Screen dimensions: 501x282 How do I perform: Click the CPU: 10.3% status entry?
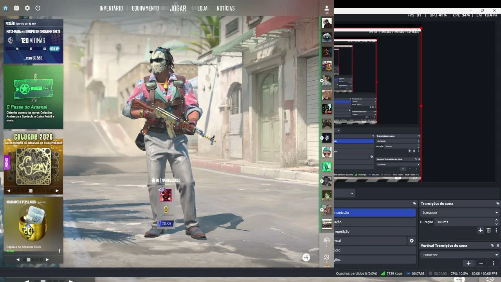click(x=459, y=273)
